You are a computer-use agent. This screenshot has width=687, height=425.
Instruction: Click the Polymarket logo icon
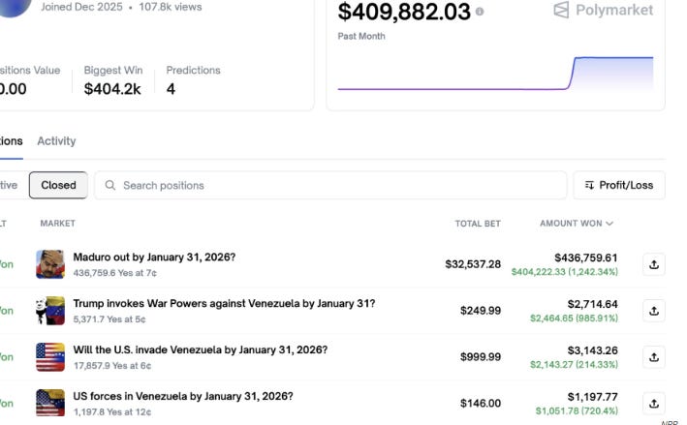coord(561,10)
